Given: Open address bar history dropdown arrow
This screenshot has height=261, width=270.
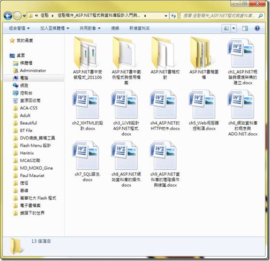Looking at the screenshot, I should [166, 16].
